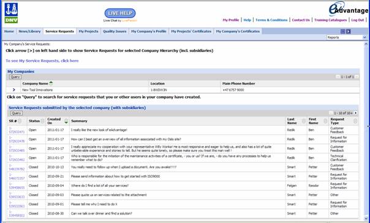Image resolution: width=370 pixels, height=223 pixels.
Task: Click the Company Name ascending sort arrow
Action: [x=51, y=83]
